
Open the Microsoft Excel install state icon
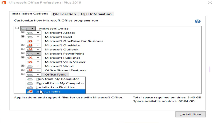(x=30, y=37)
